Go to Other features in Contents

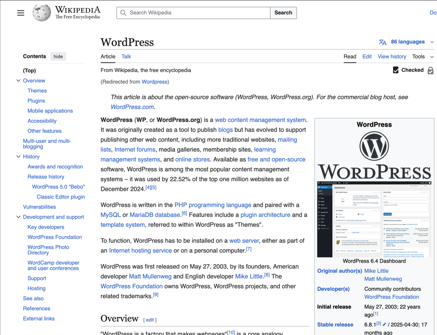point(44,131)
